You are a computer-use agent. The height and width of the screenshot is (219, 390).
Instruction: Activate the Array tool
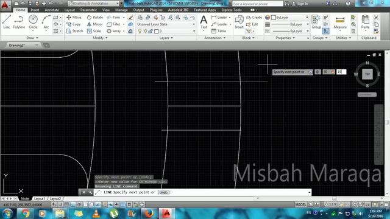pos(114,31)
